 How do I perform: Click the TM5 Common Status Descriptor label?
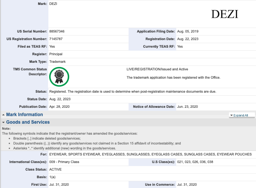(x=30, y=71)
